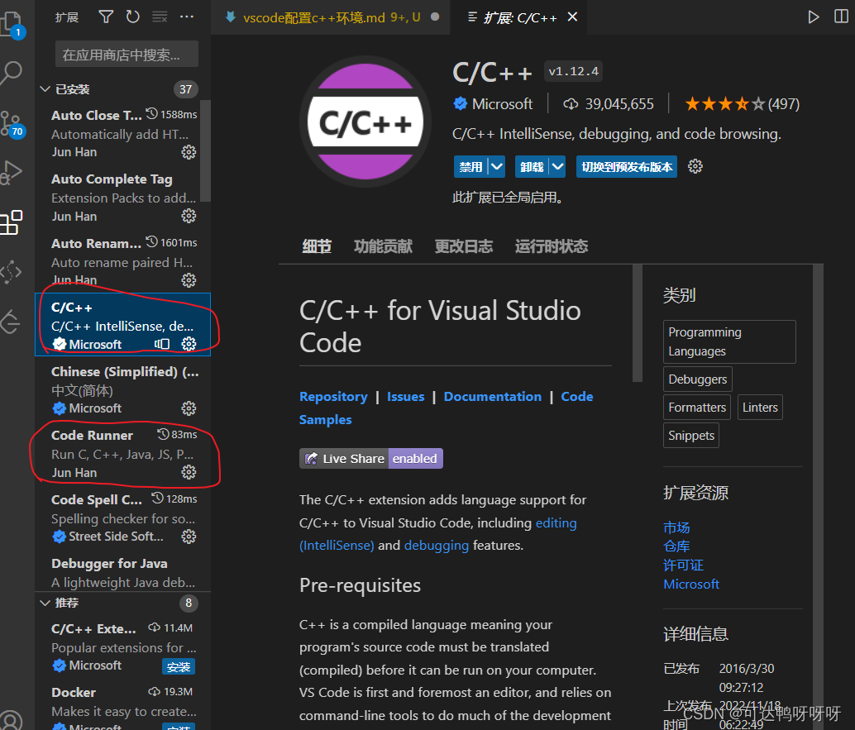
Task: Open gear settings for Code Spell Checker
Action: coord(189,537)
